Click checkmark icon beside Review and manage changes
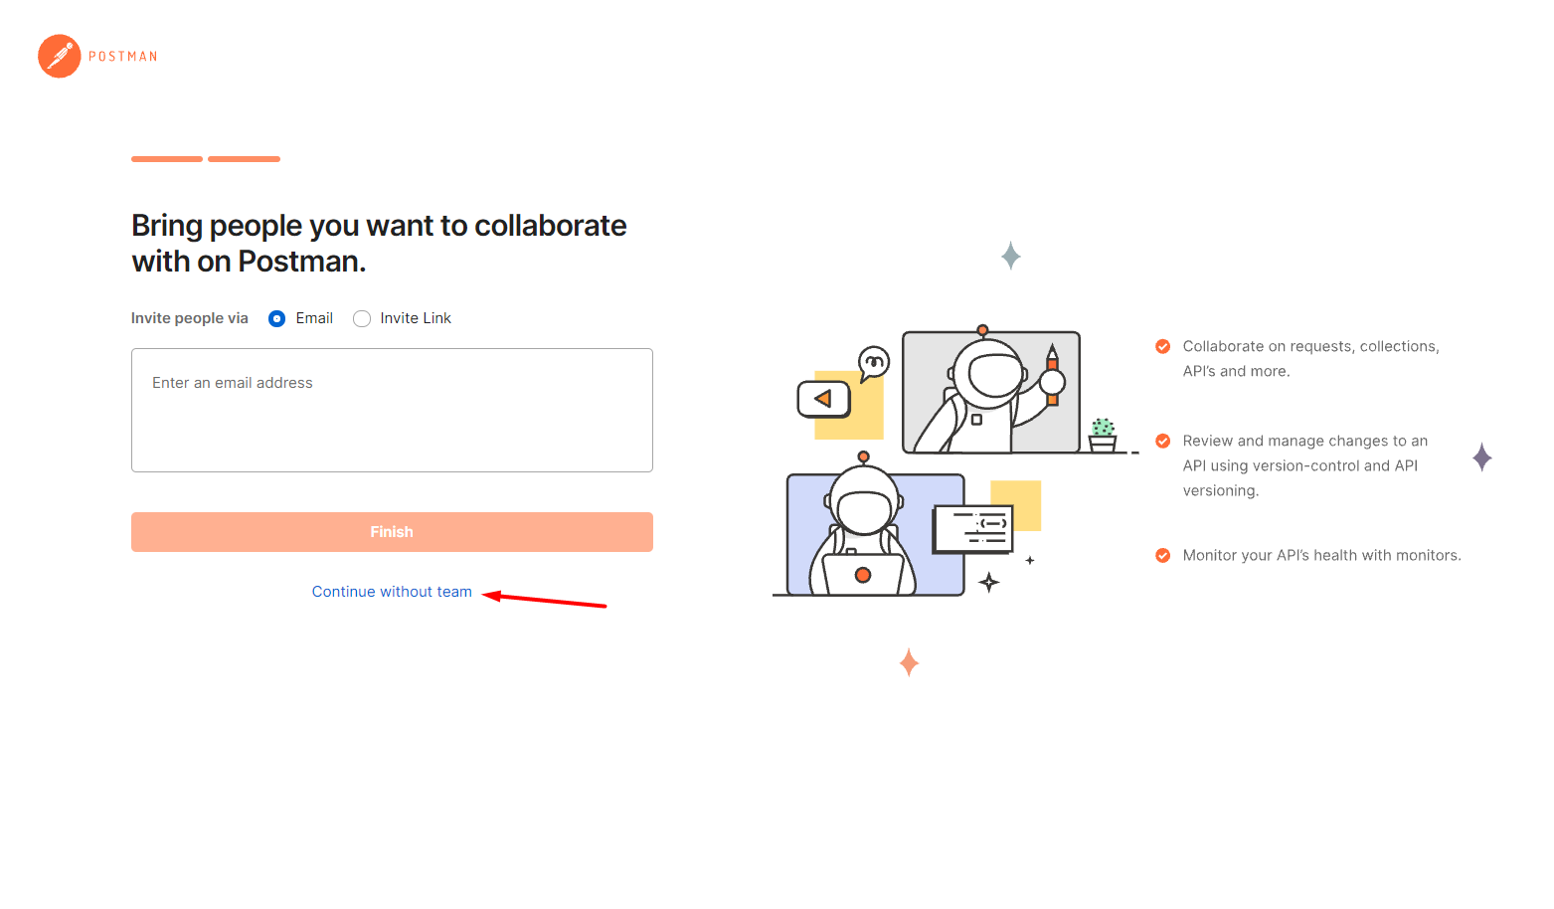 pyautogui.click(x=1162, y=441)
